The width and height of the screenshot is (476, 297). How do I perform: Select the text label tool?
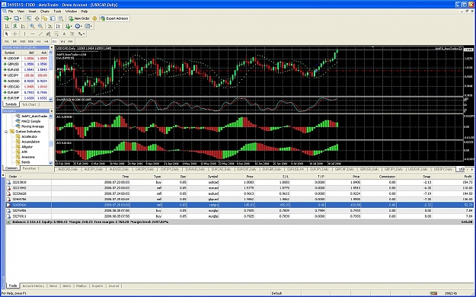72,34
